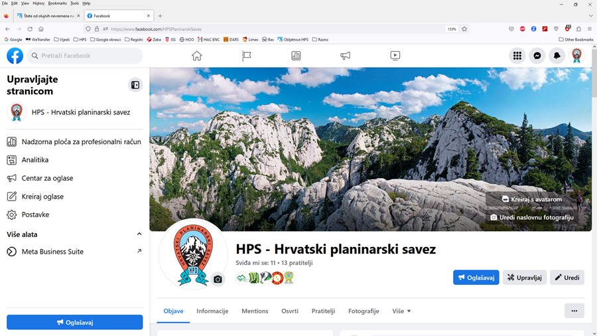Viewport: 597px width, 336px height.
Task: Open the browser File menu
Action: [x=5, y=3]
